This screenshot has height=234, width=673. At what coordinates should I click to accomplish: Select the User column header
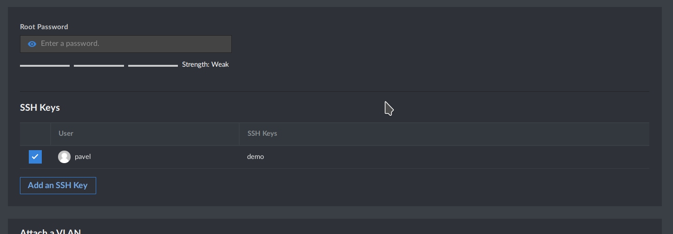pyautogui.click(x=66, y=133)
